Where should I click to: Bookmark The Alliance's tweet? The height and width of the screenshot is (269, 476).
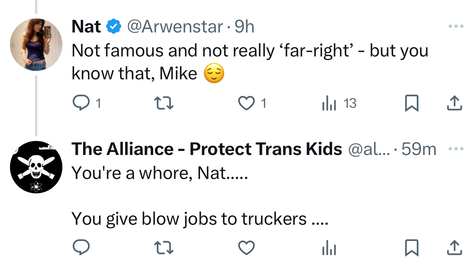click(411, 248)
